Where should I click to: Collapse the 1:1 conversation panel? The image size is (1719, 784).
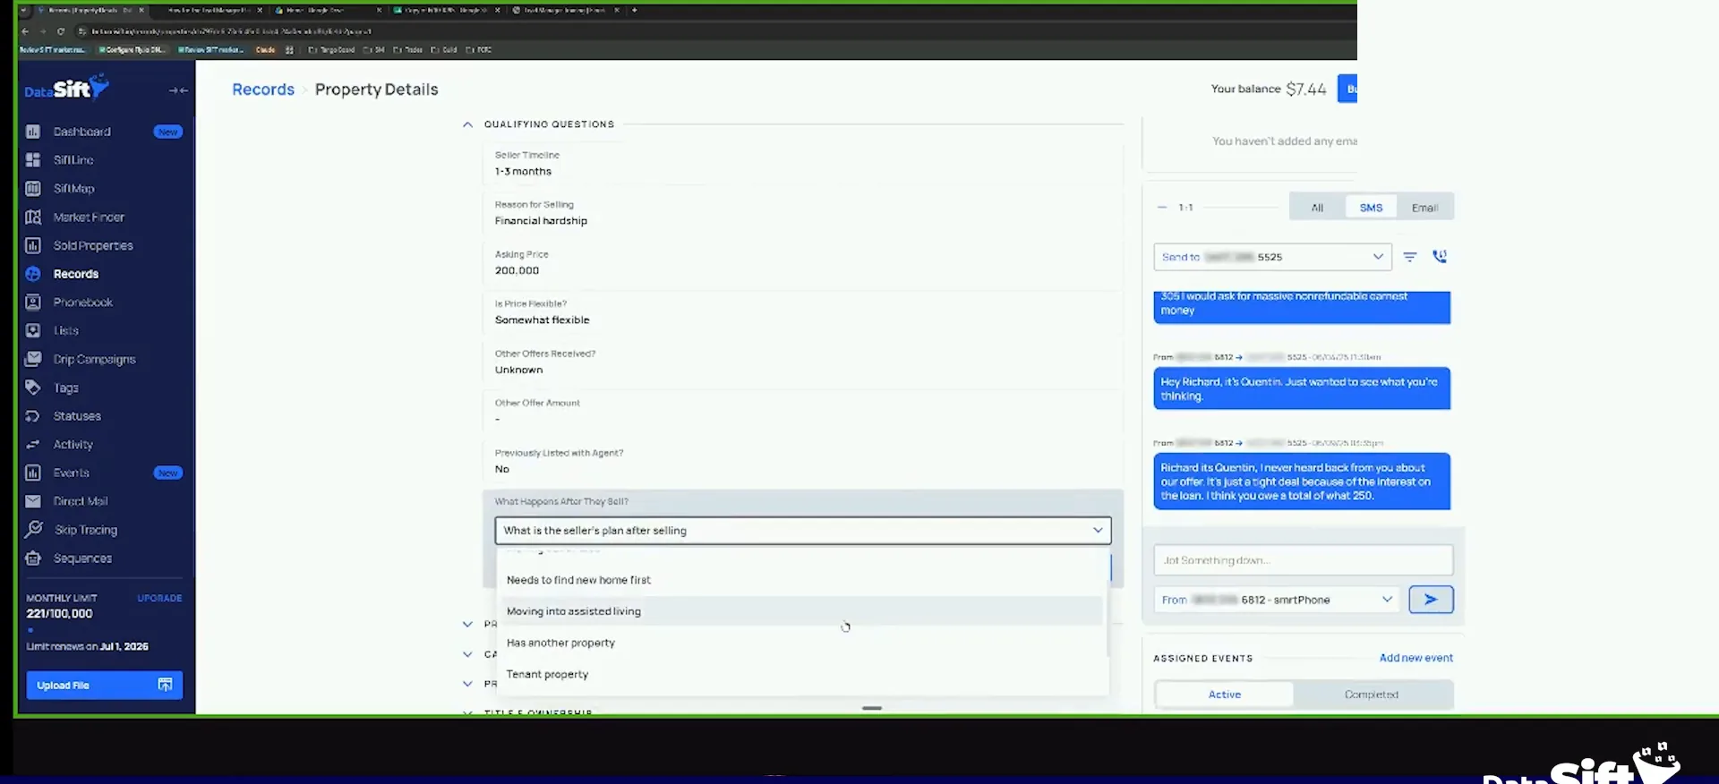1162,208
